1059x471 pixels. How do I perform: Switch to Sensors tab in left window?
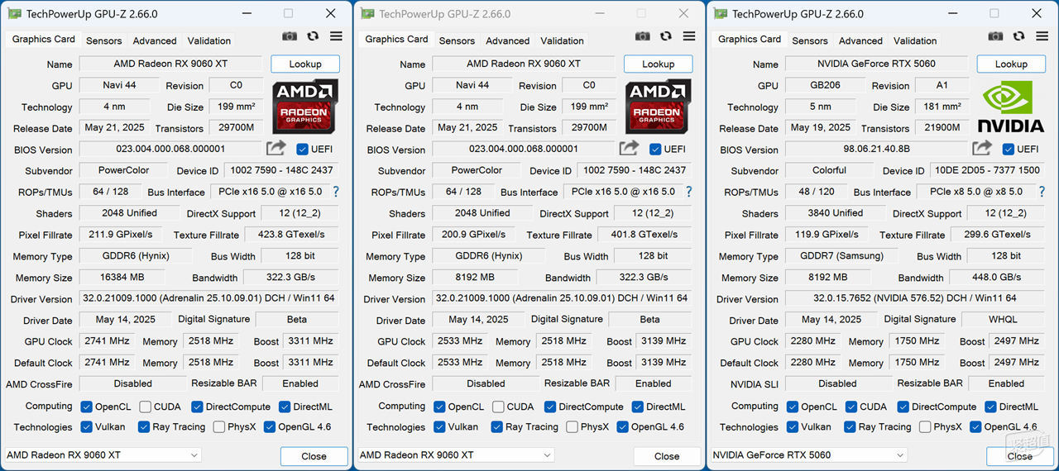tap(104, 40)
